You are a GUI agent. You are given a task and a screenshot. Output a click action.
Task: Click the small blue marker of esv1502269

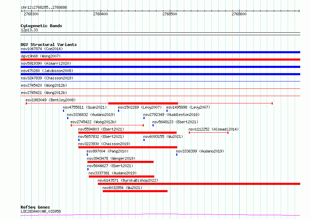119,111
